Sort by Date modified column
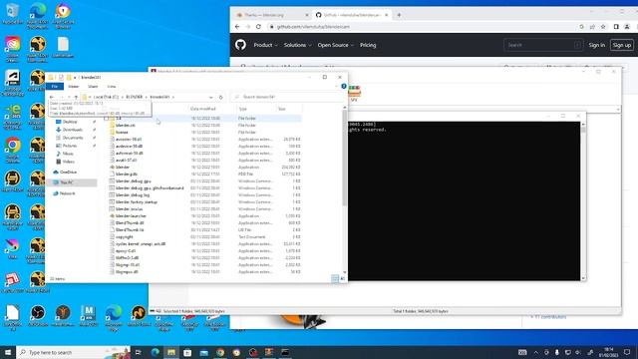The width and height of the screenshot is (638, 359). pyautogui.click(x=202, y=109)
